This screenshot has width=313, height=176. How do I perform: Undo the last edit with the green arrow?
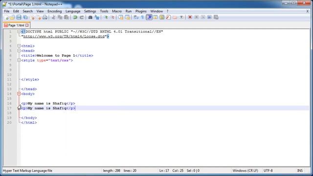[x=75, y=18]
